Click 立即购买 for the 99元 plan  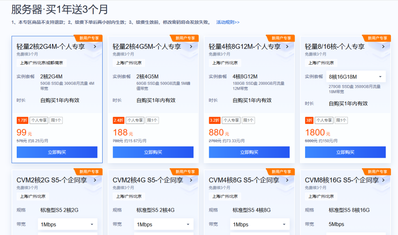pos(57,152)
